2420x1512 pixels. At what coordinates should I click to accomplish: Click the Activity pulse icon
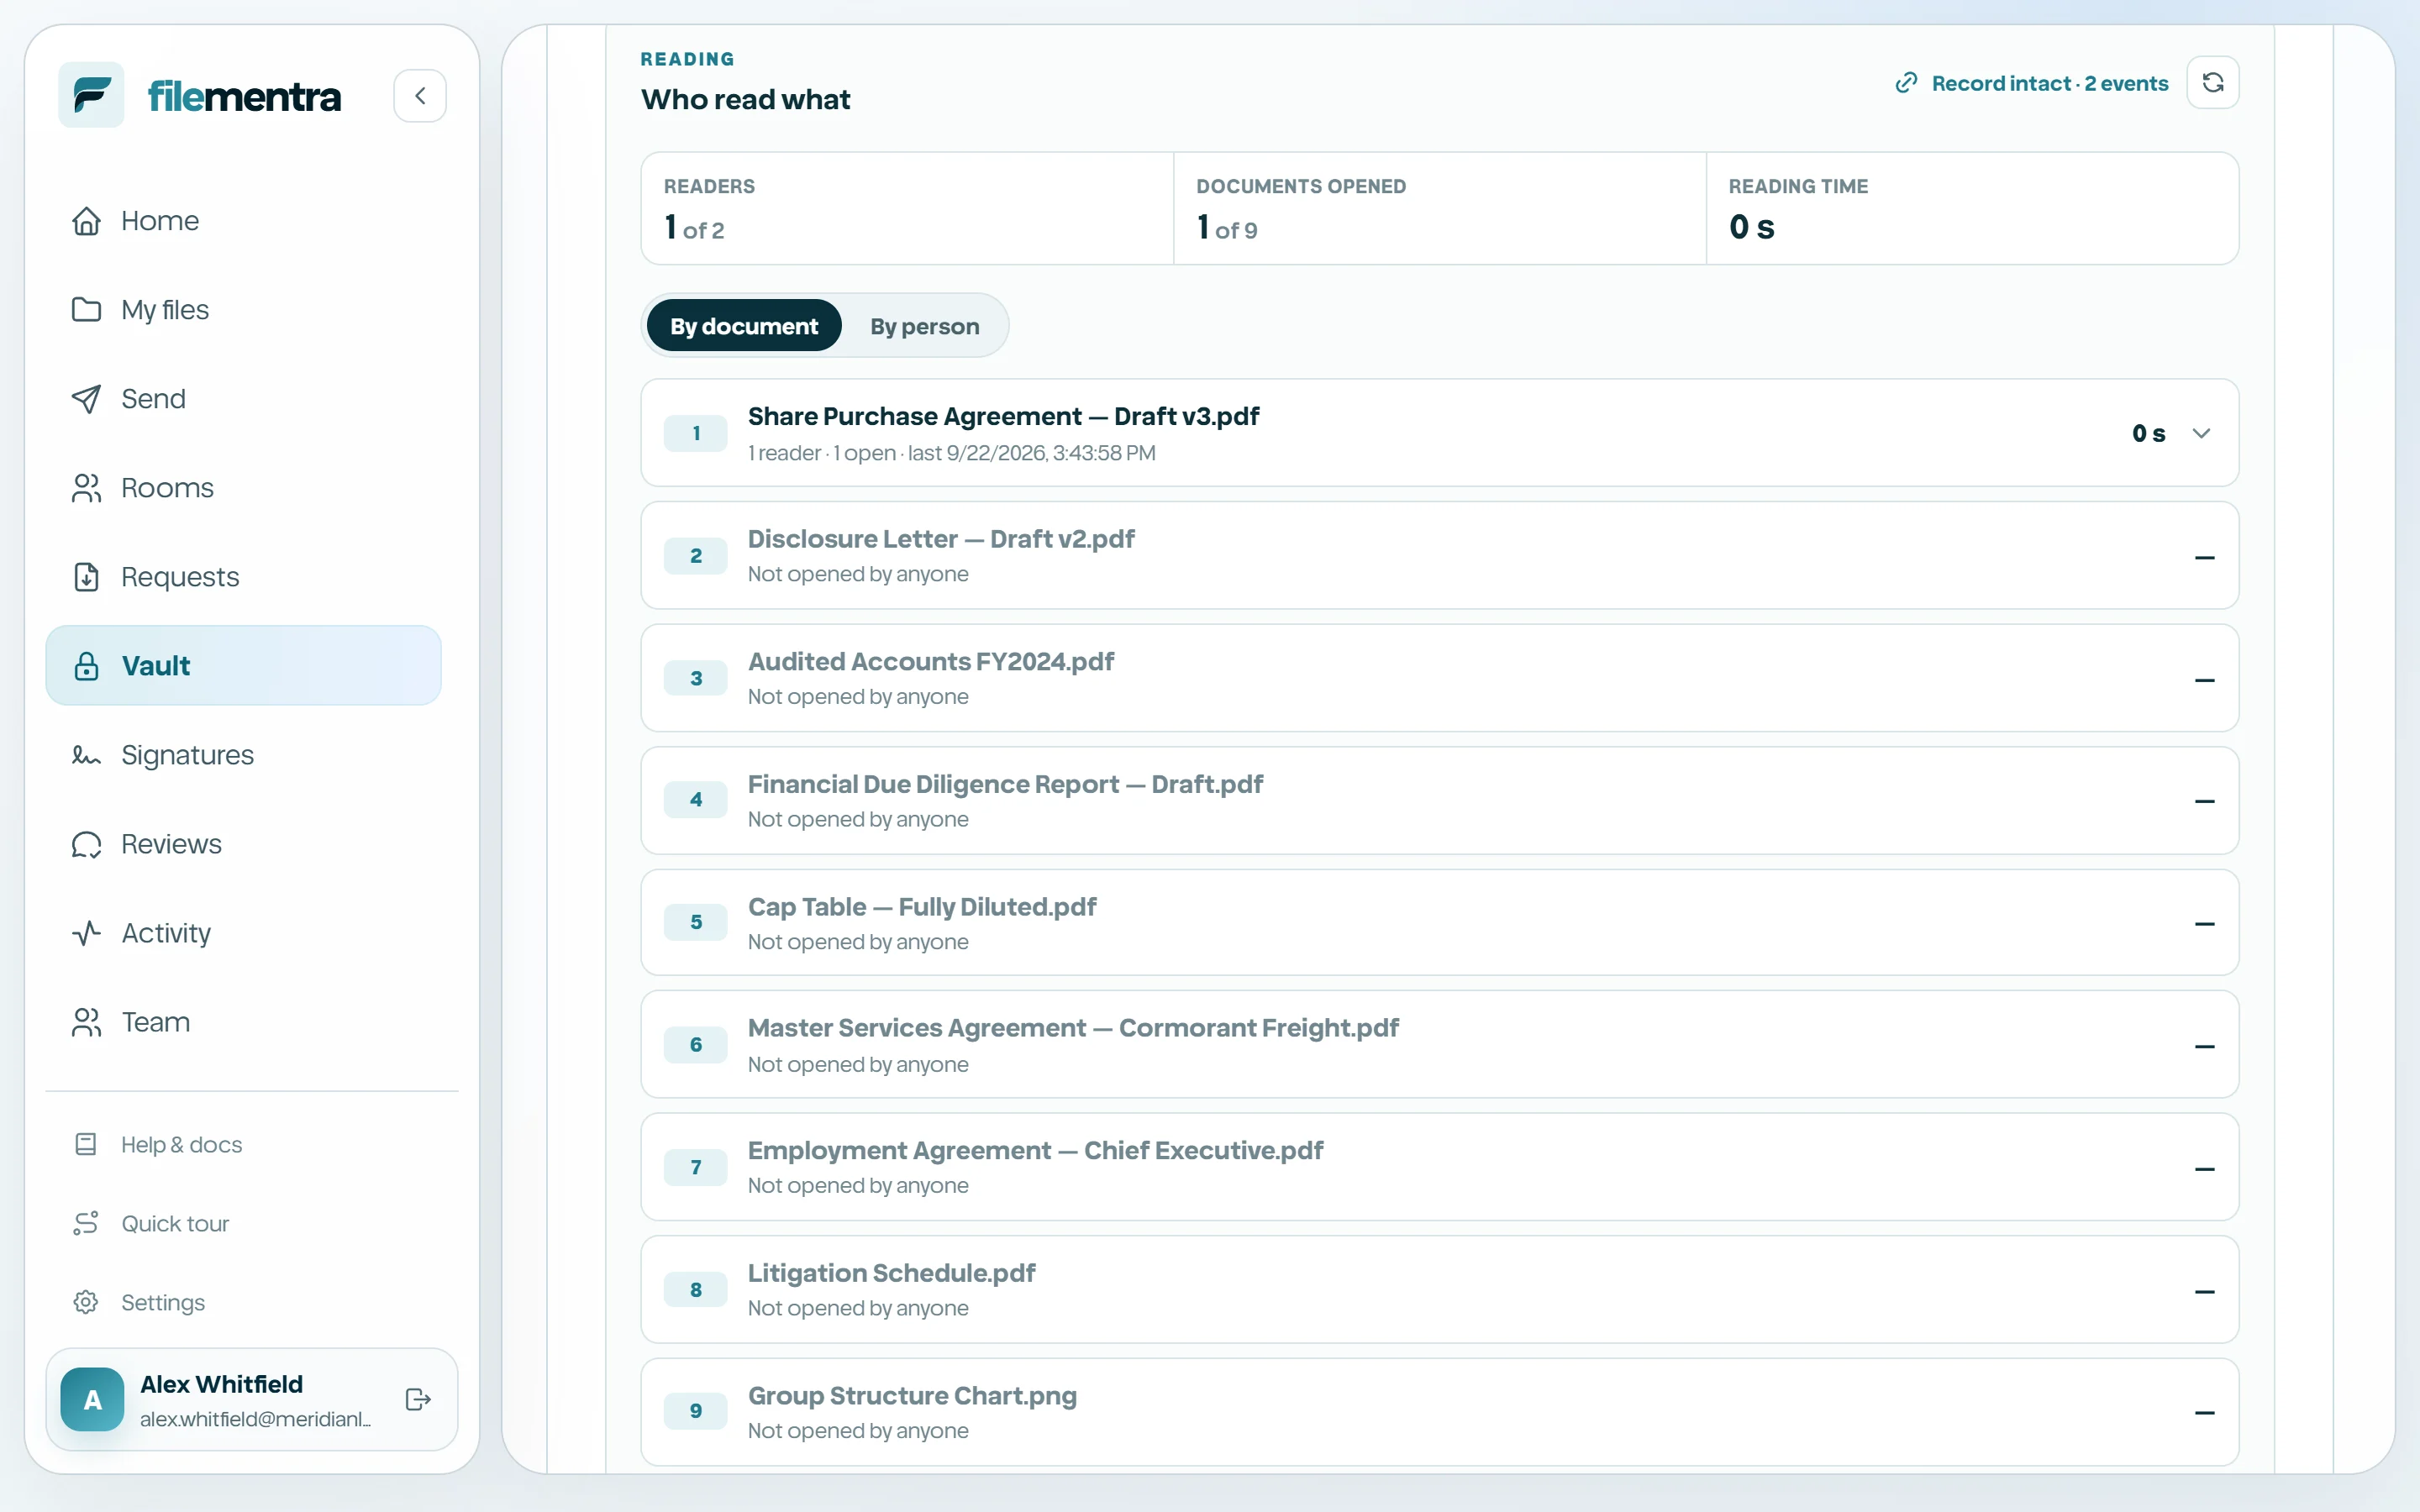click(86, 933)
